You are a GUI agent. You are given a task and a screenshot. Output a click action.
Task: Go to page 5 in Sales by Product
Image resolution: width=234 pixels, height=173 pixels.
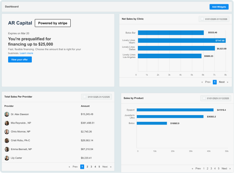tap(218, 168)
